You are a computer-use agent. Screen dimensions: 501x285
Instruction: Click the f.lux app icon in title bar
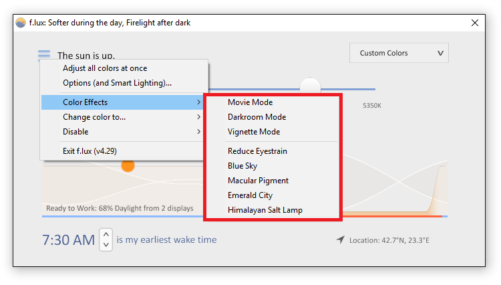coord(21,23)
